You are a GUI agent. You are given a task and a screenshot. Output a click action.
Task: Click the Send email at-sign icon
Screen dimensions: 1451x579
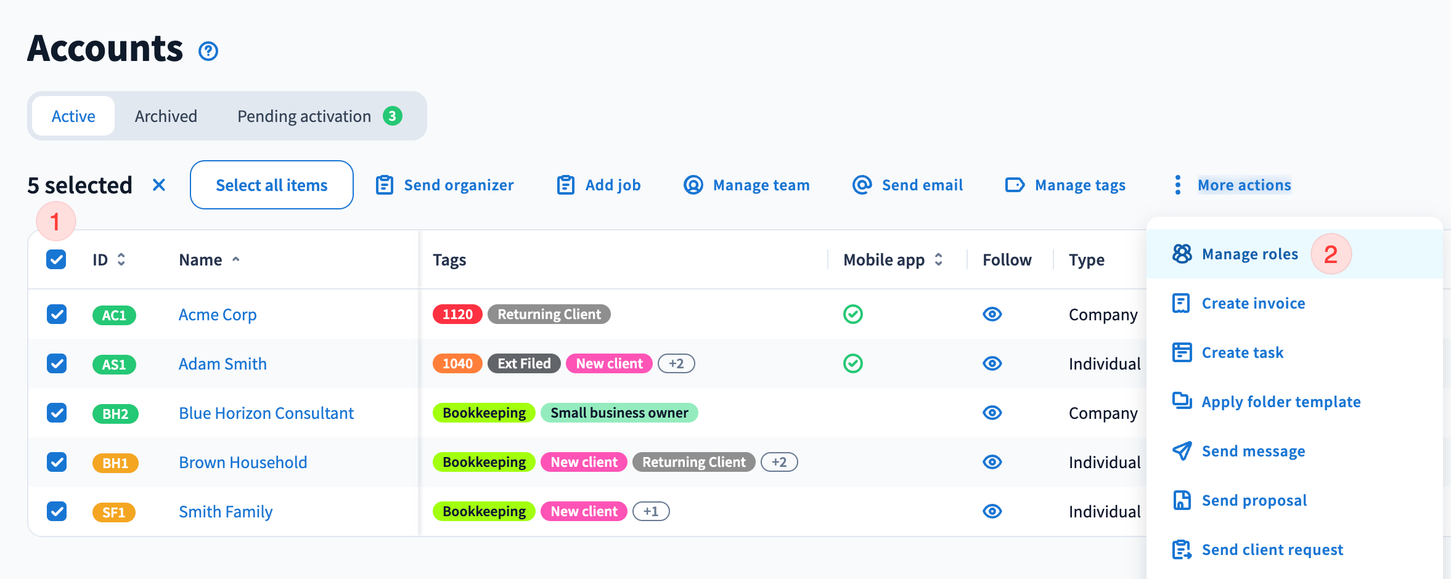[x=862, y=185]
